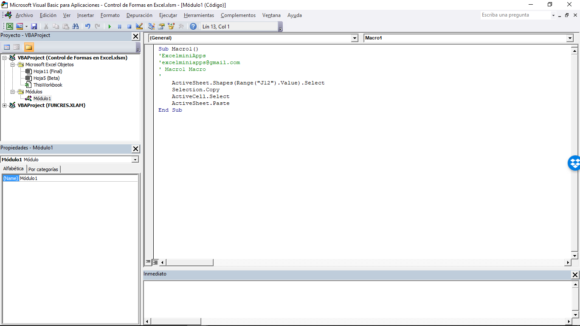580x326 pixels.
Task: Undo last edit with the Undo icon
Action: click(87, 26)
